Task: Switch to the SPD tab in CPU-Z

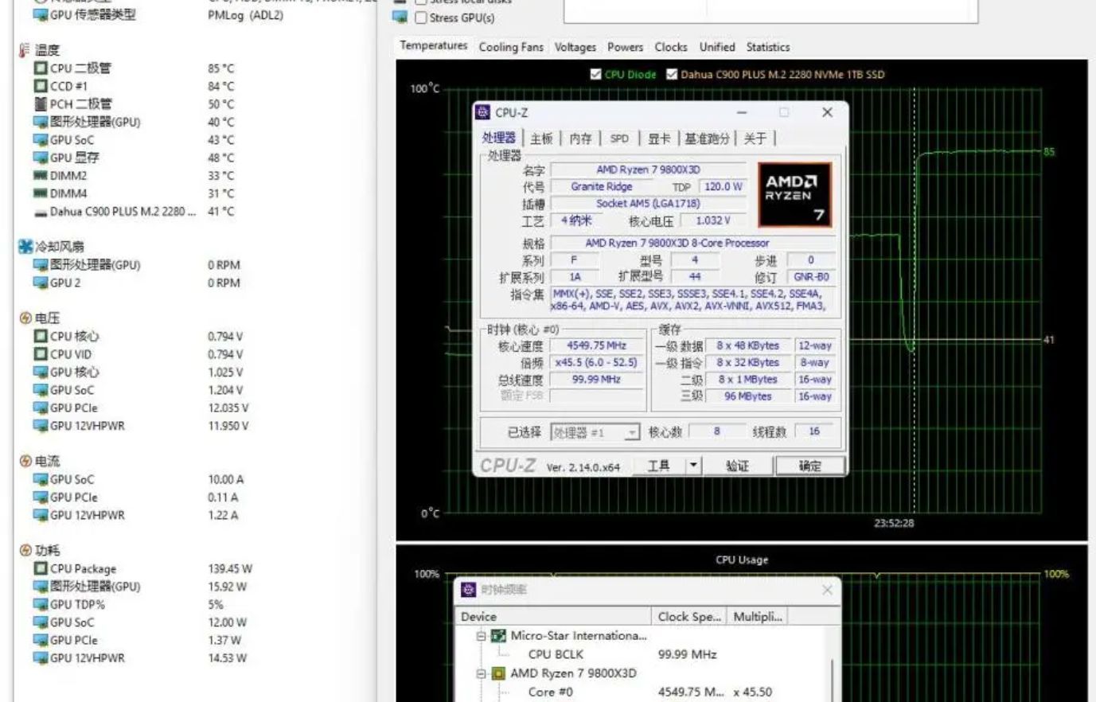Action: pyautogui.click(x=619, y=138)
